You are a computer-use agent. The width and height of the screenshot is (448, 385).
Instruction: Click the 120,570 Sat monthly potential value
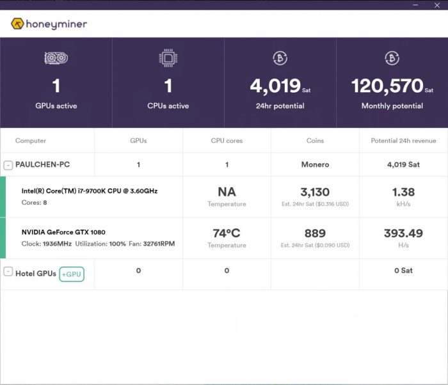pos(388,86)
